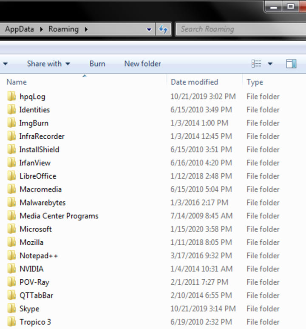Click the POV-Ray folder icon
306x329 pixels.
click(x=11, y=282)
